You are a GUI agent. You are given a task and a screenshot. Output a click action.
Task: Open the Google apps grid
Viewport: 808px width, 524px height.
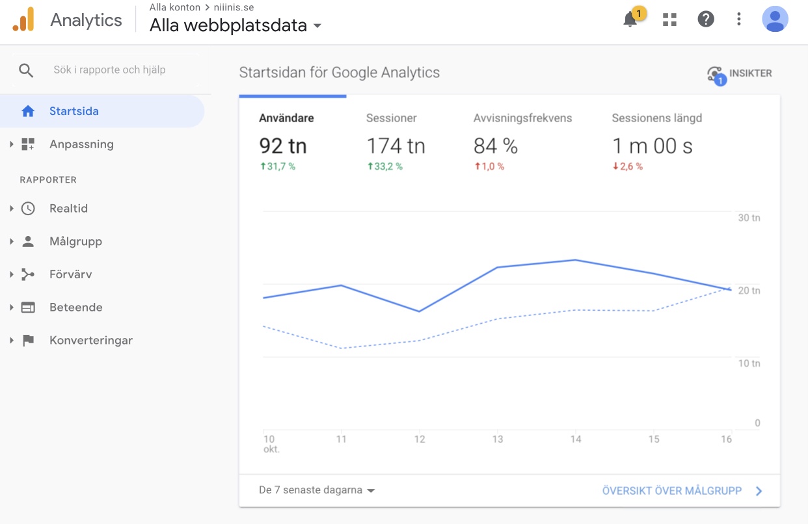(x=669, y=20)
